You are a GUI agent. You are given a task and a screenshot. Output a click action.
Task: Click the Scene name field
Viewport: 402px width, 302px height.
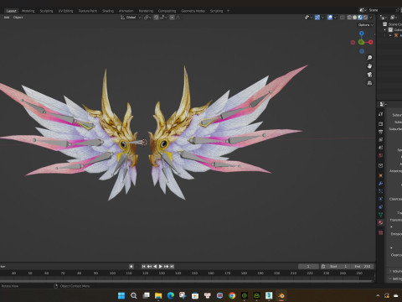click(x=381, y=10)
